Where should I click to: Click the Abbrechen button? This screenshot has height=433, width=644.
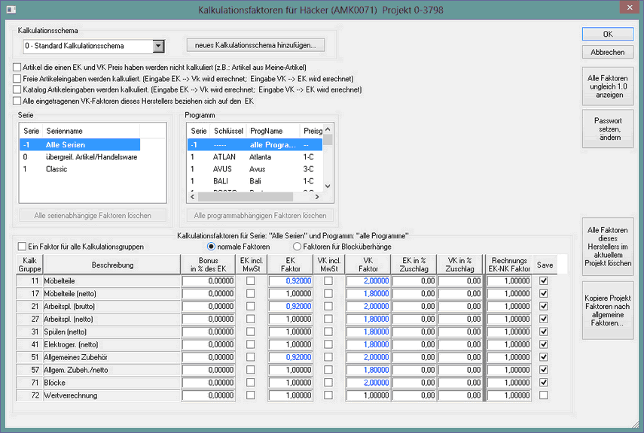click(x=608, y=53)
